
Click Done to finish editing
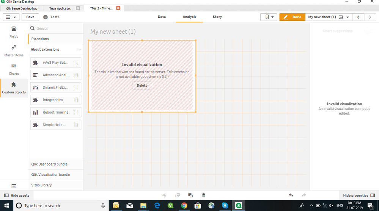[x=293, y=17]
